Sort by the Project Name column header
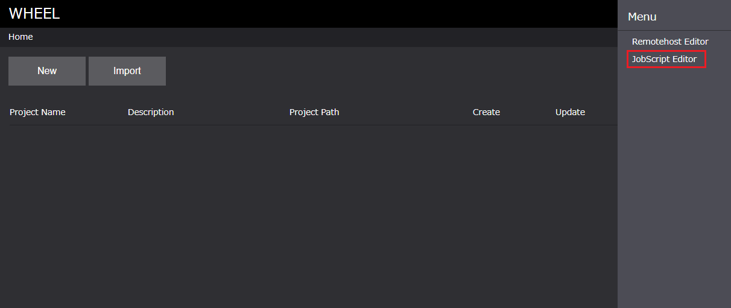The width and height of the screenshot is (731, 308). 37,112
